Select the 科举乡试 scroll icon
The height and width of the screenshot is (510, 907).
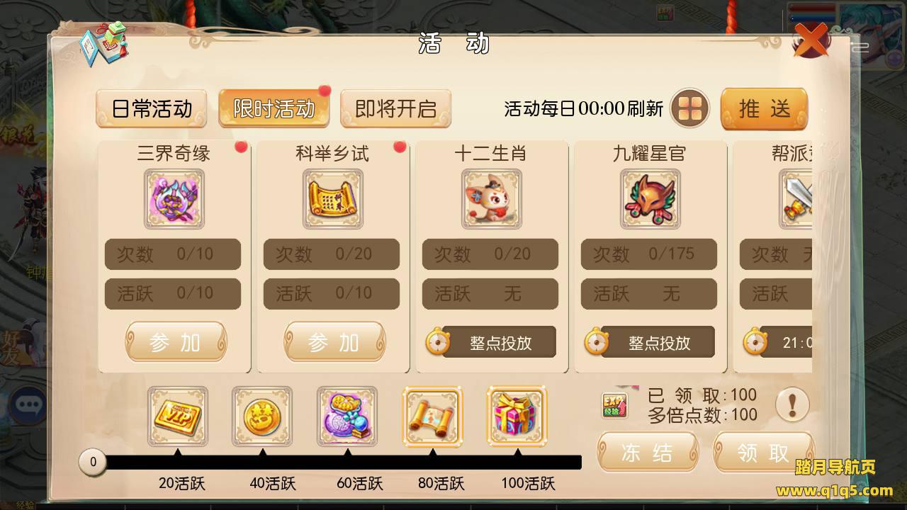[333, 199]
